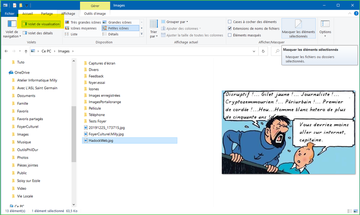Select Grandes icônes layout
Image resolution: width=360 pixels, height=215 pixels.
pyautogui.click(x=117, y=22)
